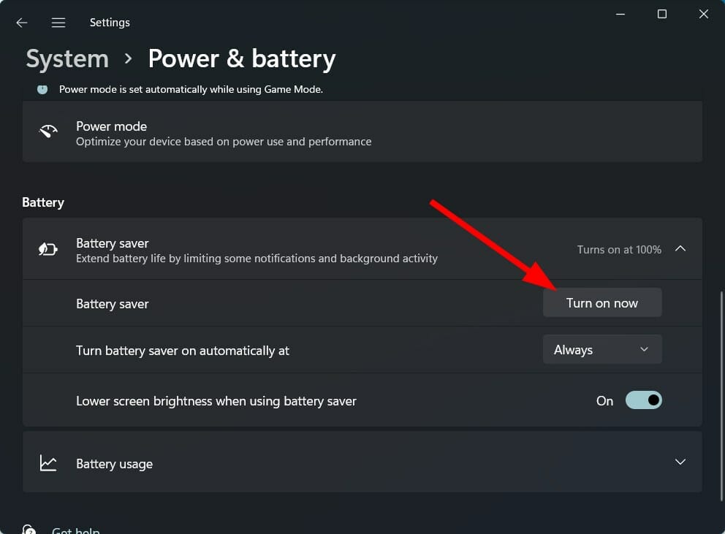The width and height of the screenshot is (725, 534).
Task: Click the Turns on at 100% label
Action: 618,249
